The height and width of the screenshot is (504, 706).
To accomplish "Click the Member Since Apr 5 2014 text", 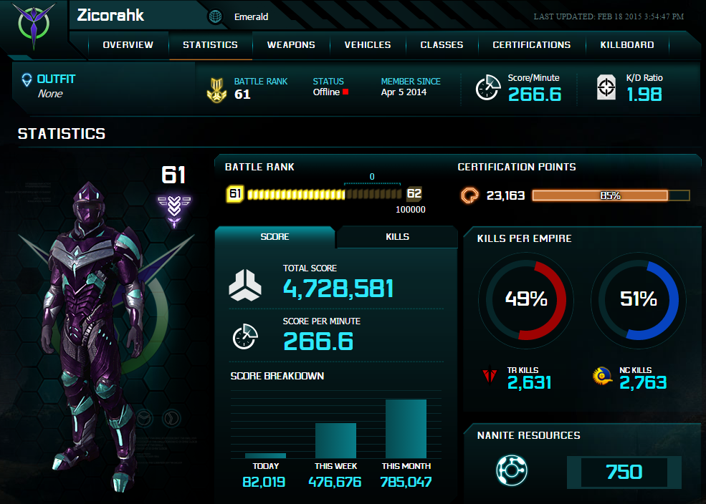I will [404, 92].
